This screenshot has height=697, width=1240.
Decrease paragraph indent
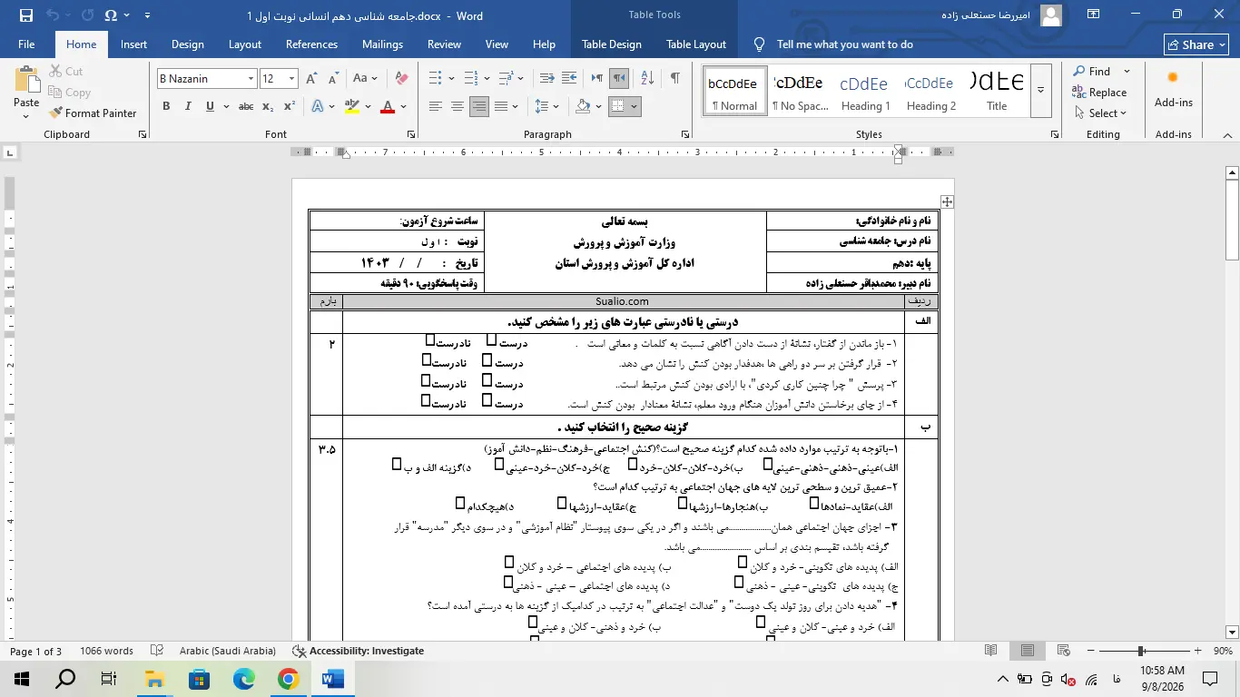[547, 79]
